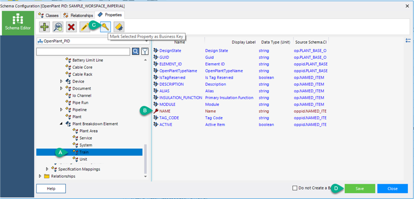Click the funnel filter icon
414x199 pixels.
[145, 51]
